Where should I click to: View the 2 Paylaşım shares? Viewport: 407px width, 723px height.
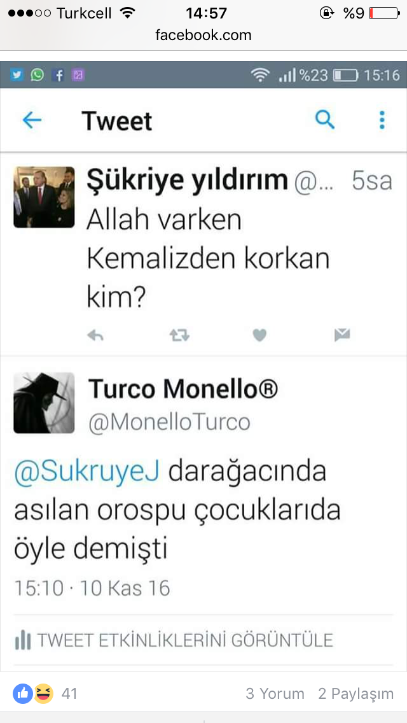click(356, 694)
